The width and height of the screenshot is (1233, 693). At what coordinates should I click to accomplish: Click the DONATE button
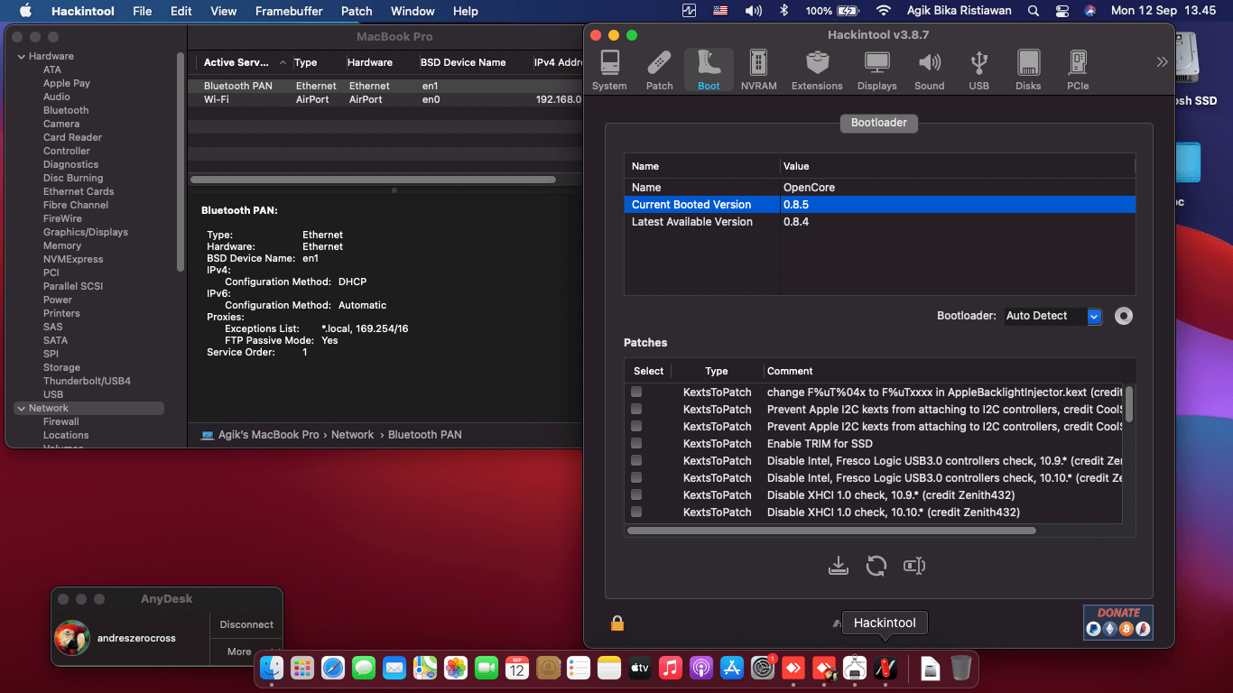tap(1117, 622)
